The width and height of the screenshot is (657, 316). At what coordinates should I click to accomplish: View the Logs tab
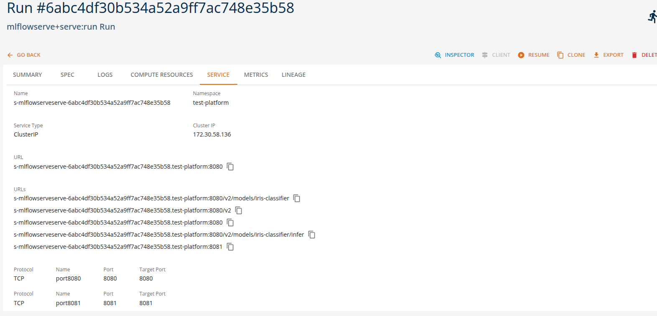point(105,75)
